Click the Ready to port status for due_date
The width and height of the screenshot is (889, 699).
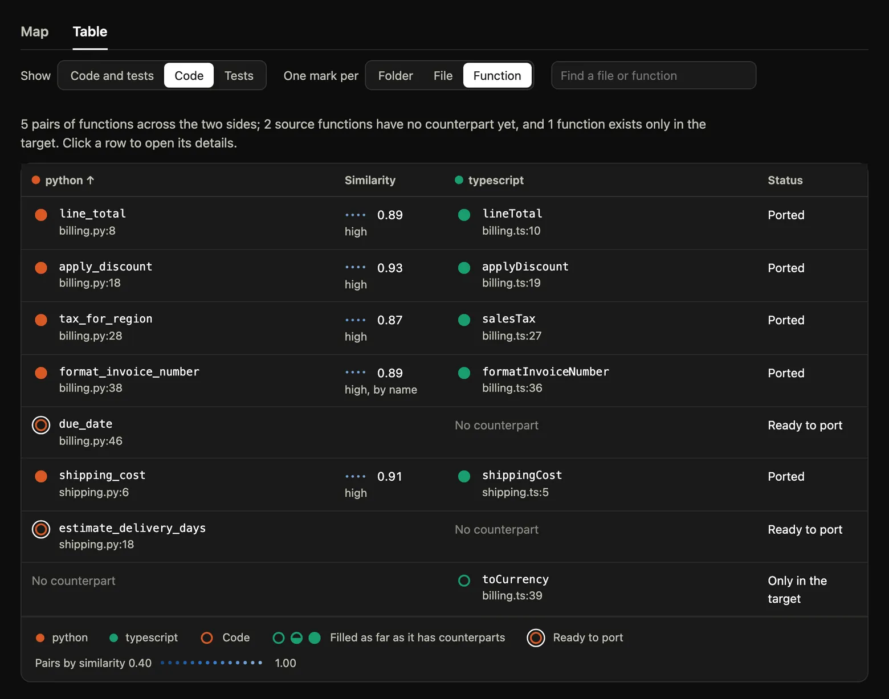point(805,426)
